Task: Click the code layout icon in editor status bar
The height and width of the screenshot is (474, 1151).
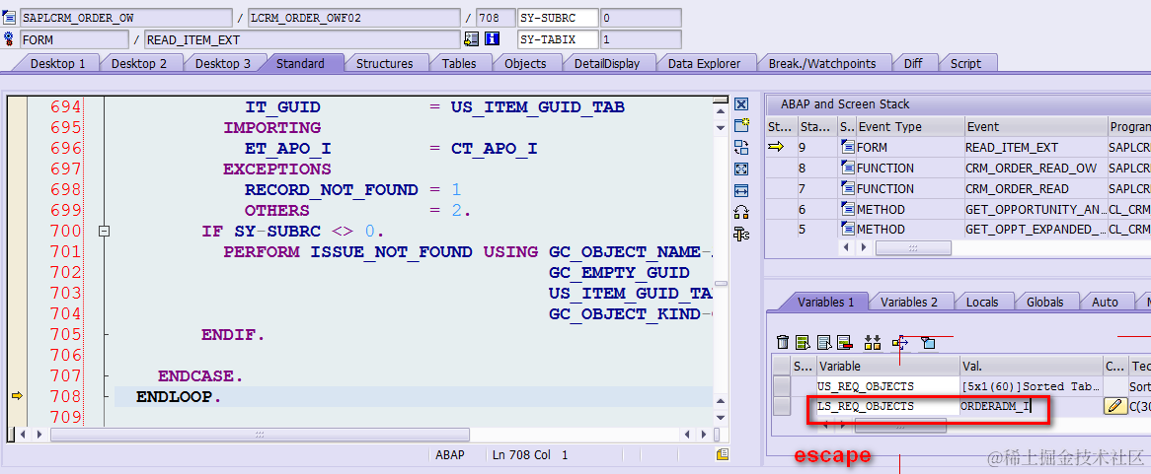Action: (723, 455)
